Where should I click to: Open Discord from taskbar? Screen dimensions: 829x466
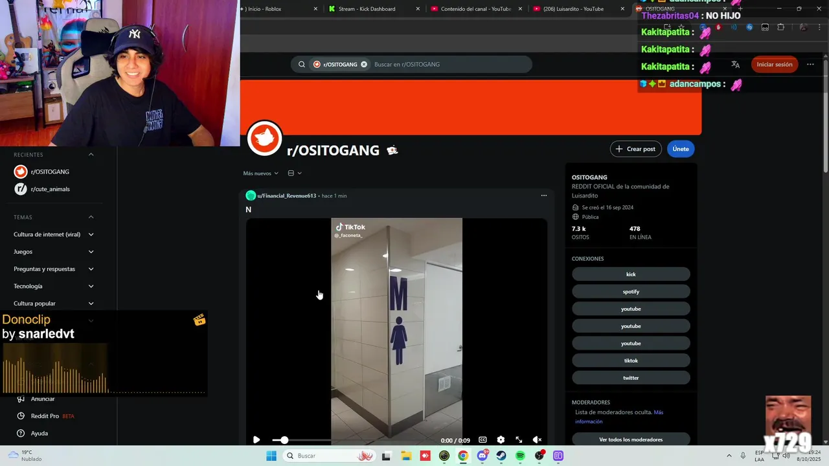coord(483,456)
